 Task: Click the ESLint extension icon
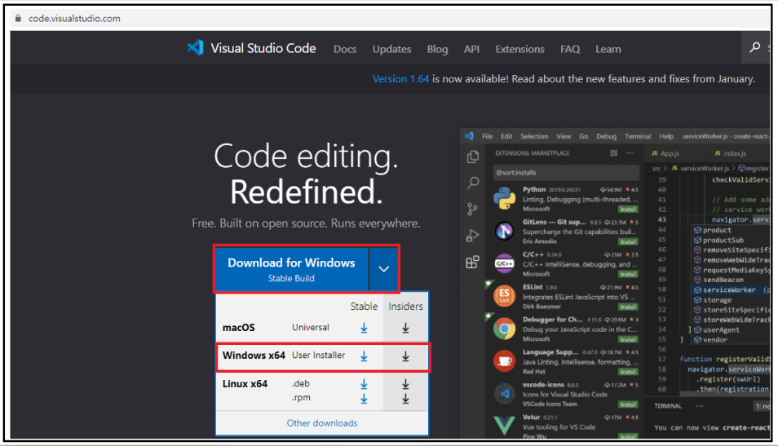[x=504, y=296]
